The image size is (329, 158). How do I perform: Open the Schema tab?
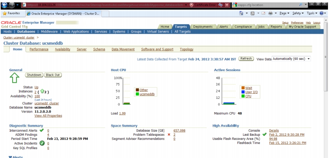pos(99,49)
